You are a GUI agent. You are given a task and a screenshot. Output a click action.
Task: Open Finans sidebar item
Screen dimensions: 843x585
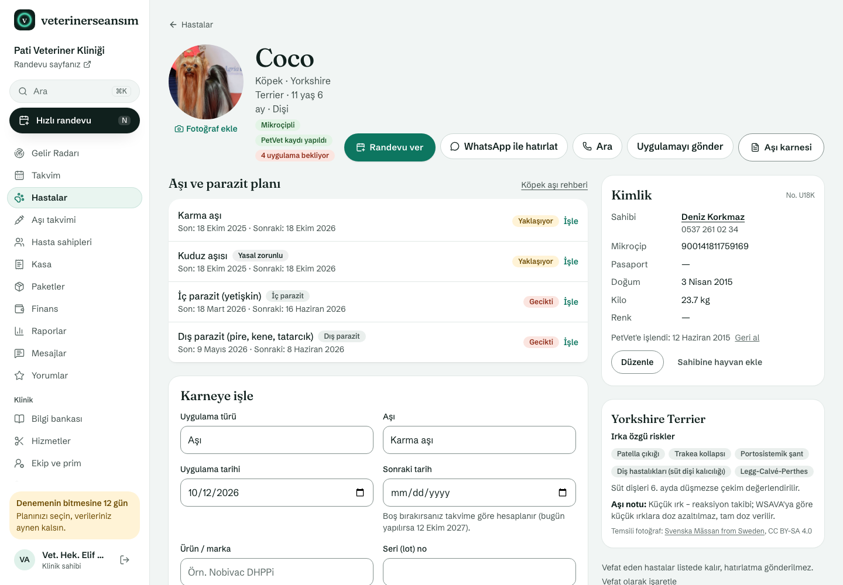[74, 309]
